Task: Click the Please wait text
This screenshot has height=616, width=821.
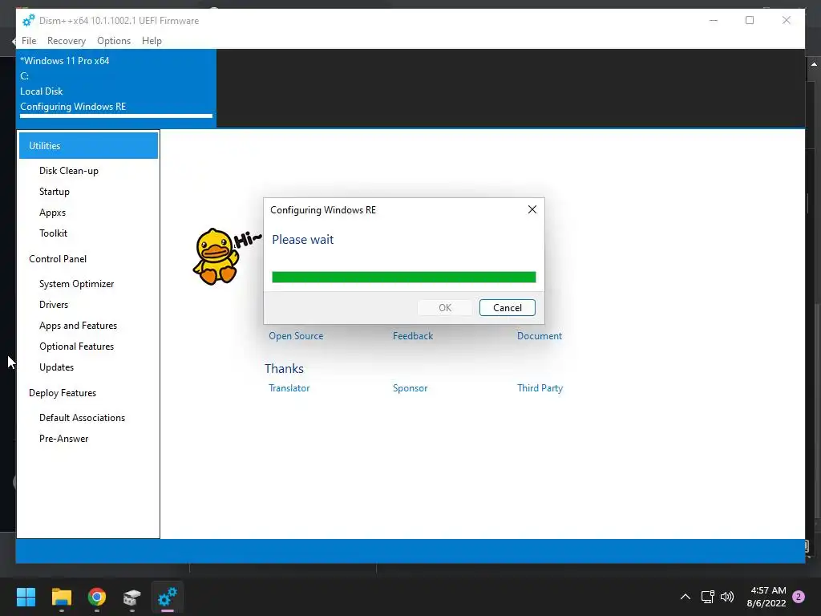Action: 302,239
